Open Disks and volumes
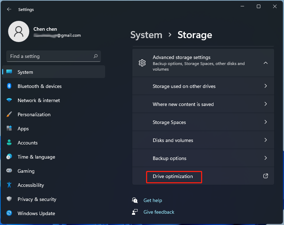Screen dimensions: 284x225 (x=203, y=140)
